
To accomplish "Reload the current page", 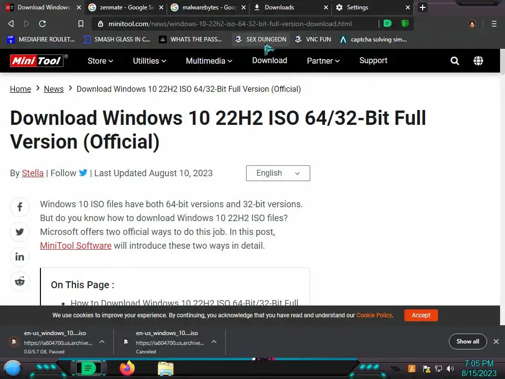I will (42, 24).
